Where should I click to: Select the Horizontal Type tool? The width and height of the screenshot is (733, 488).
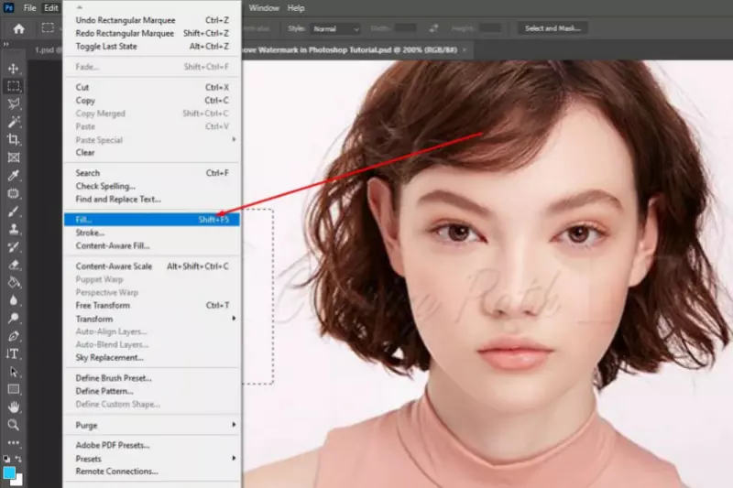13,354
